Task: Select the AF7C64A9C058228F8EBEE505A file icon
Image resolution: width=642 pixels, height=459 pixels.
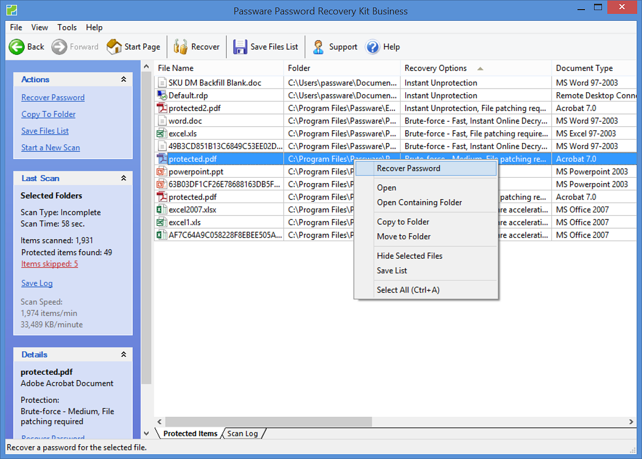Action: coord(162,235)
